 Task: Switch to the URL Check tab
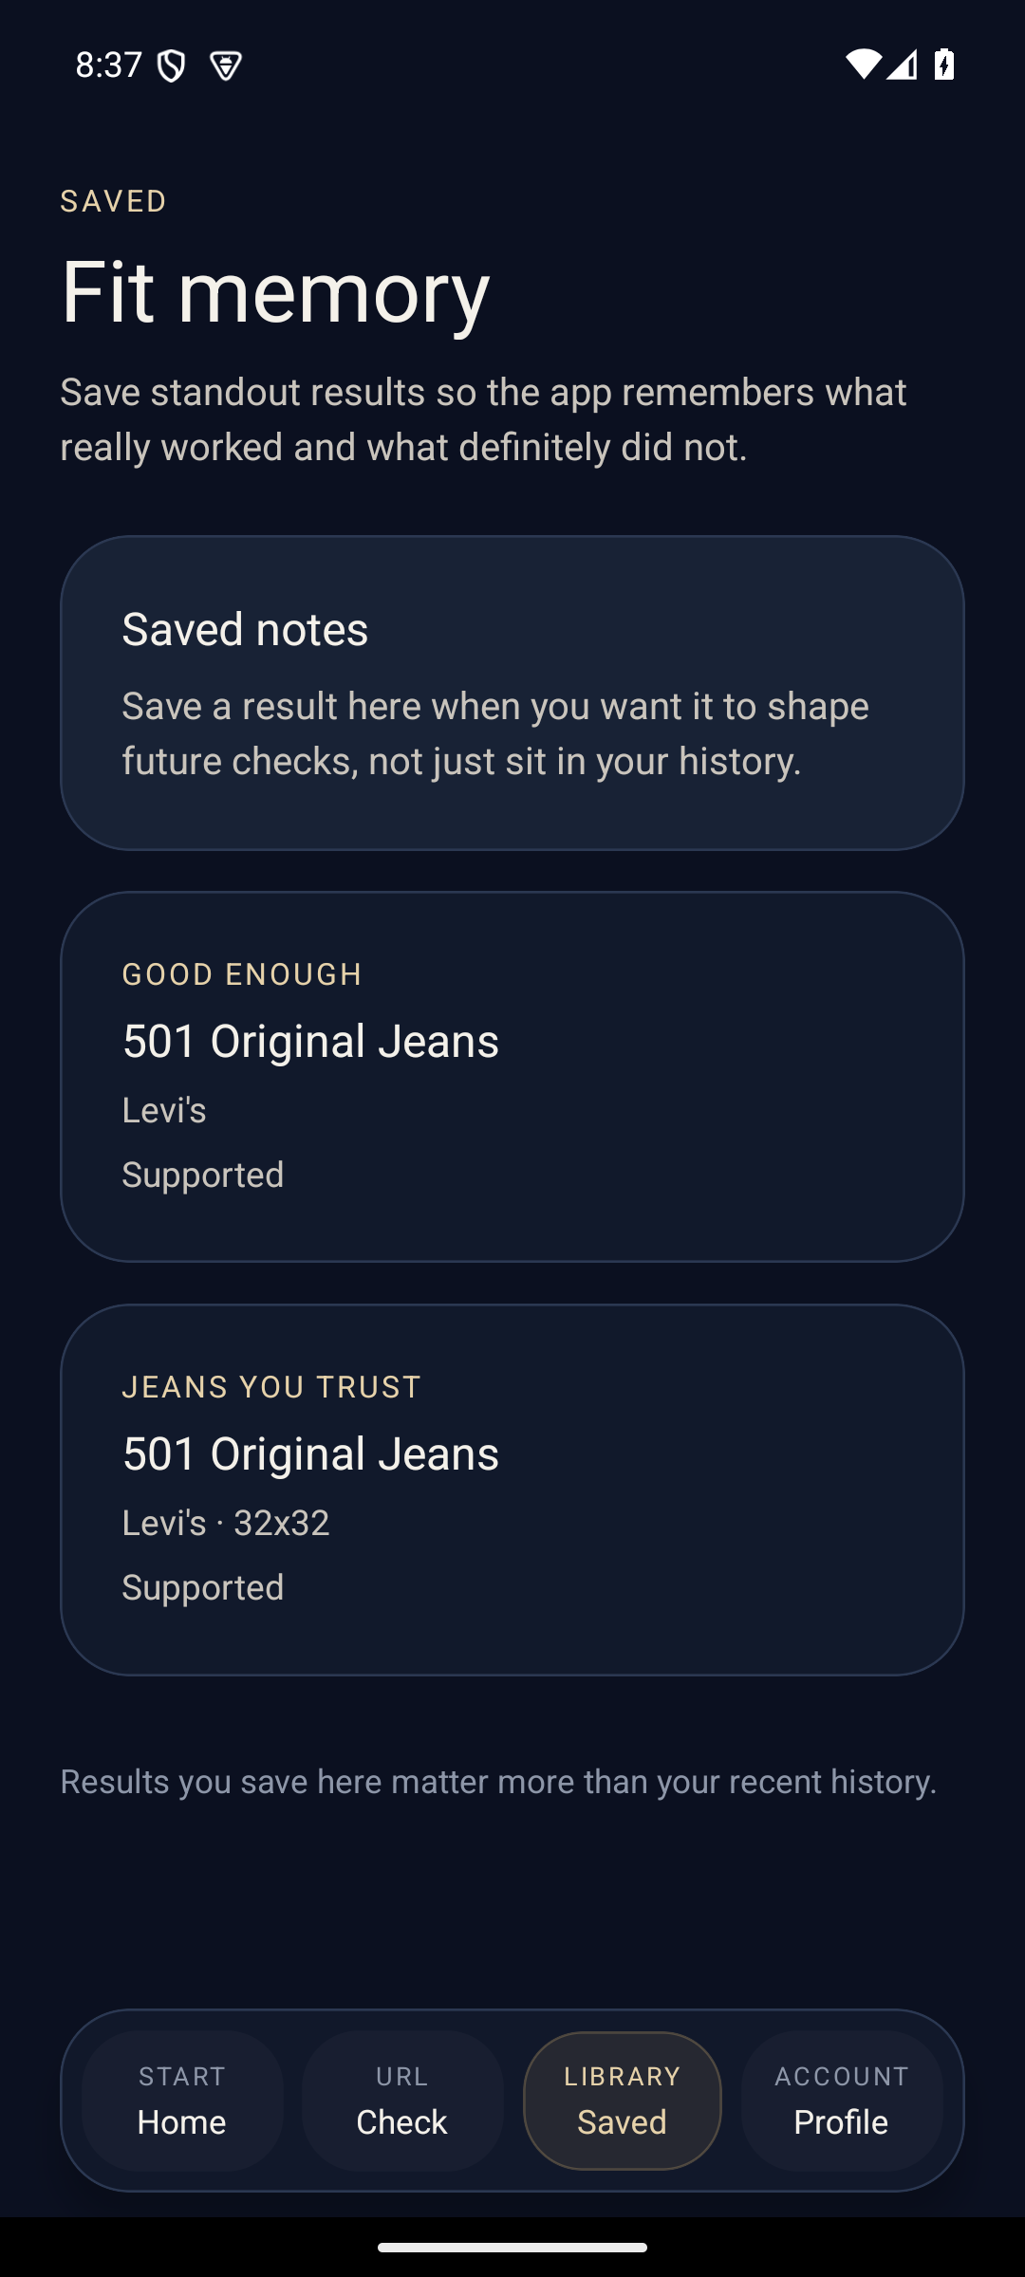pos(402,2101)
